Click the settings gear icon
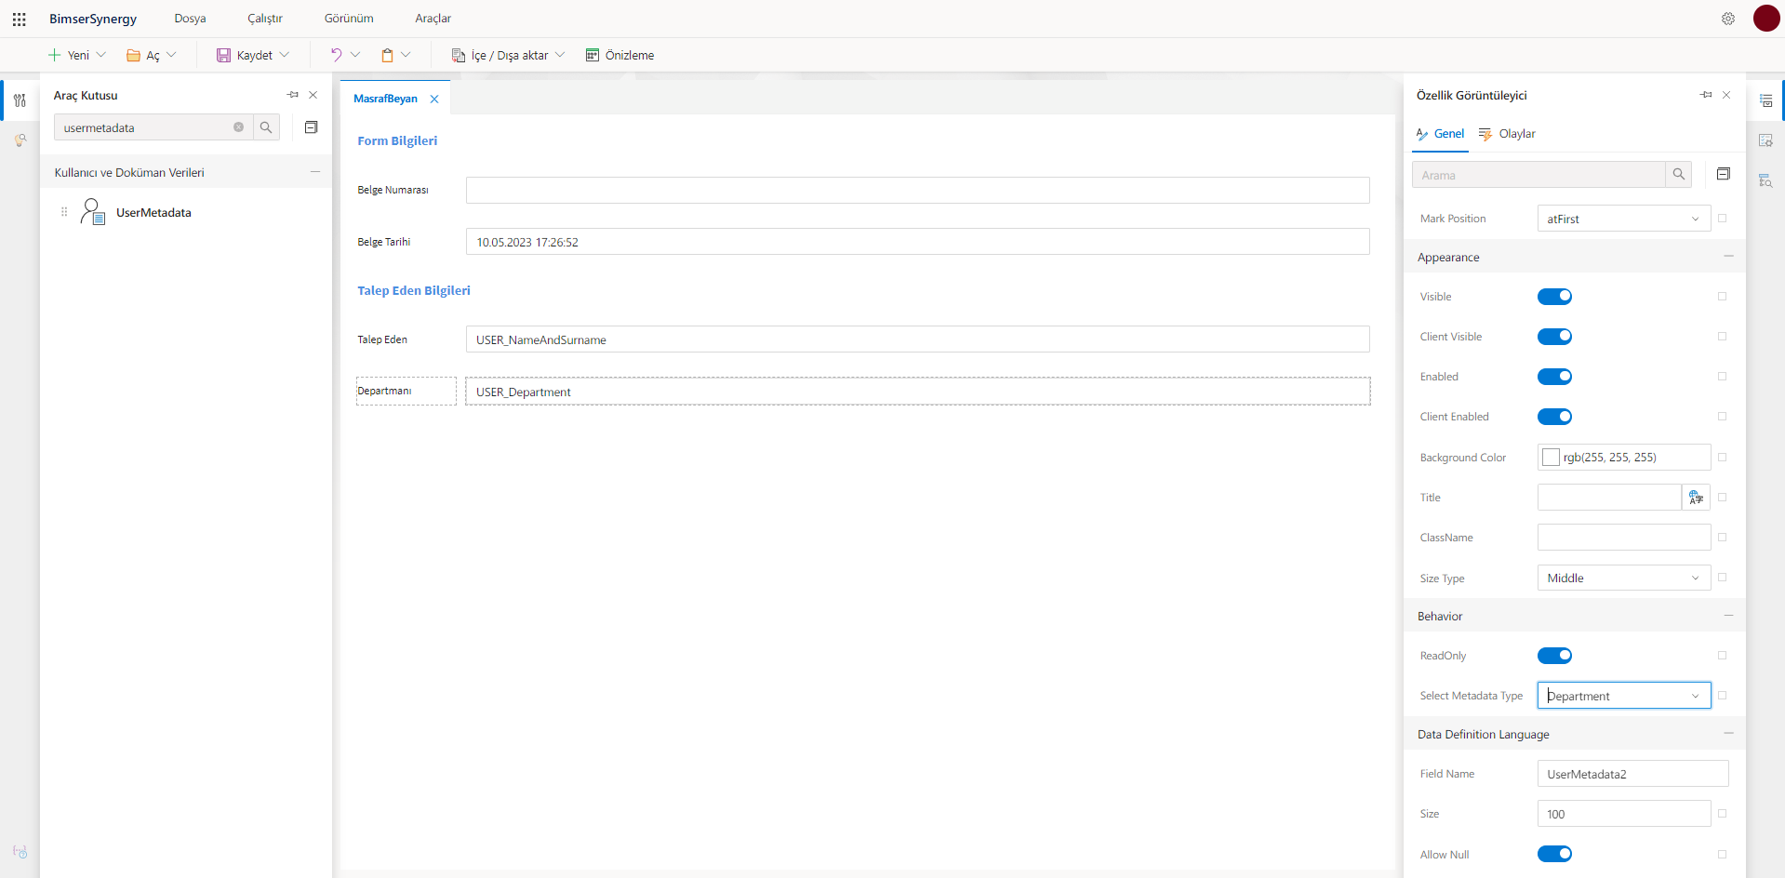The width and height of the screenshot is (1785, 878). pos(1727,19)
